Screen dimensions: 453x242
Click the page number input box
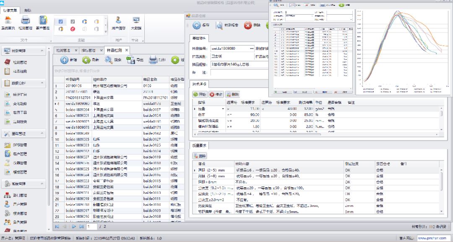(x=91, y=227)
